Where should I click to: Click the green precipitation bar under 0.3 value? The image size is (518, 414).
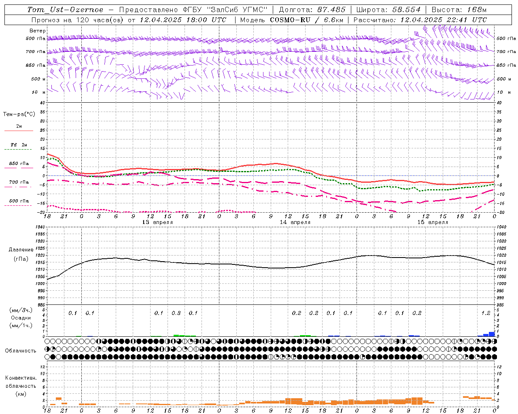(176, 335)
